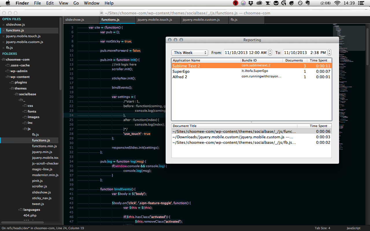Edit the To date field

click(305, 53)
